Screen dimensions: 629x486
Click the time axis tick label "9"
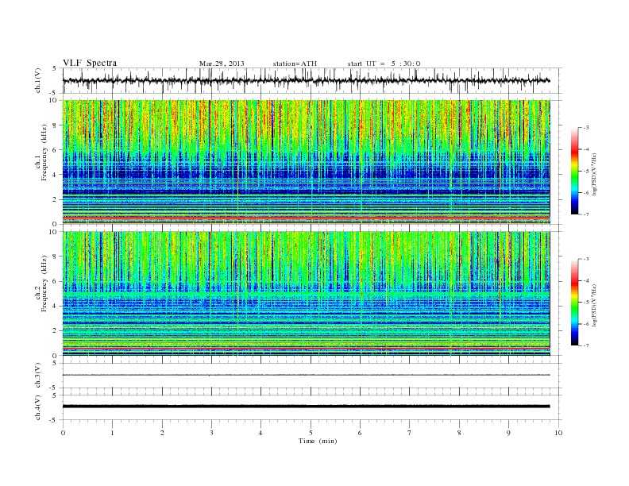coord(508,433)
